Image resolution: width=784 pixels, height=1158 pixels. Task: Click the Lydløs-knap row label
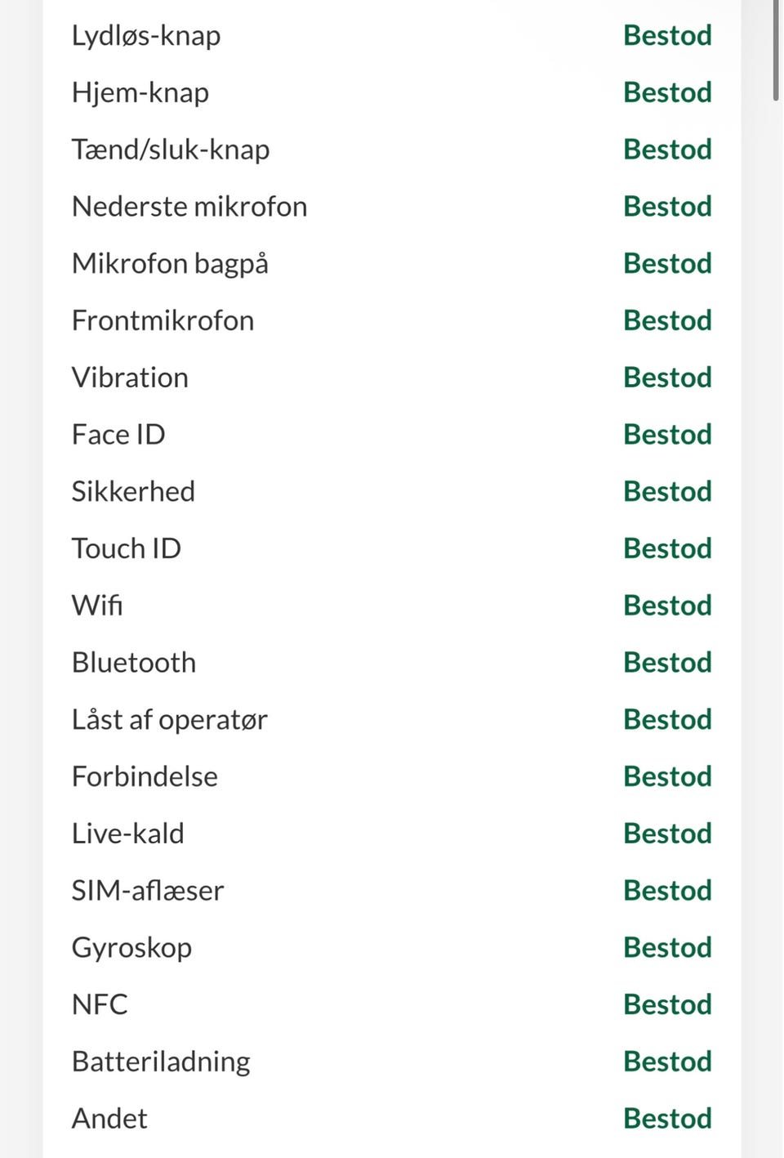(x=146, y=36)
